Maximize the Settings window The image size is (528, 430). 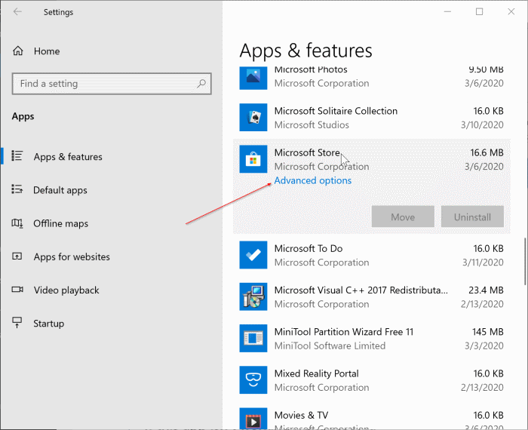point(479,12)
